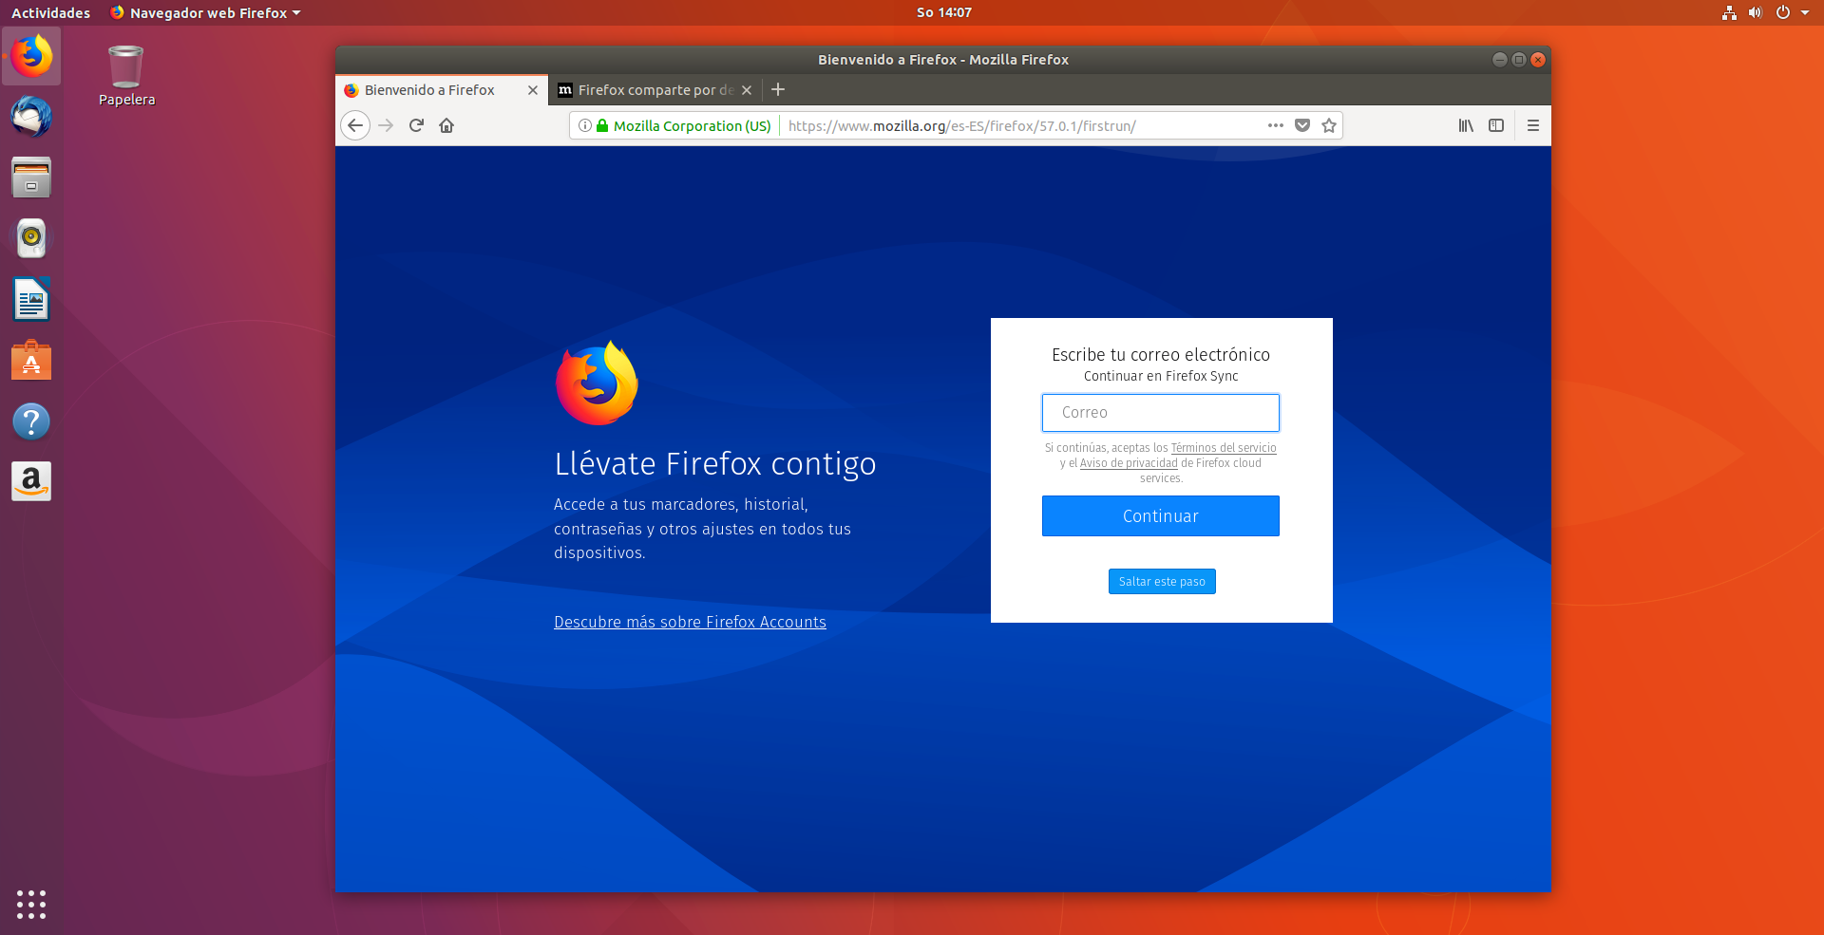The height and width of the screenshot is (935, 1824).
Task: Open the Firefox home page icon
Action: pos(446,125)
